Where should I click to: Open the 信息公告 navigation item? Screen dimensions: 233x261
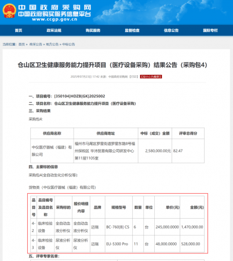coord(171,30)
